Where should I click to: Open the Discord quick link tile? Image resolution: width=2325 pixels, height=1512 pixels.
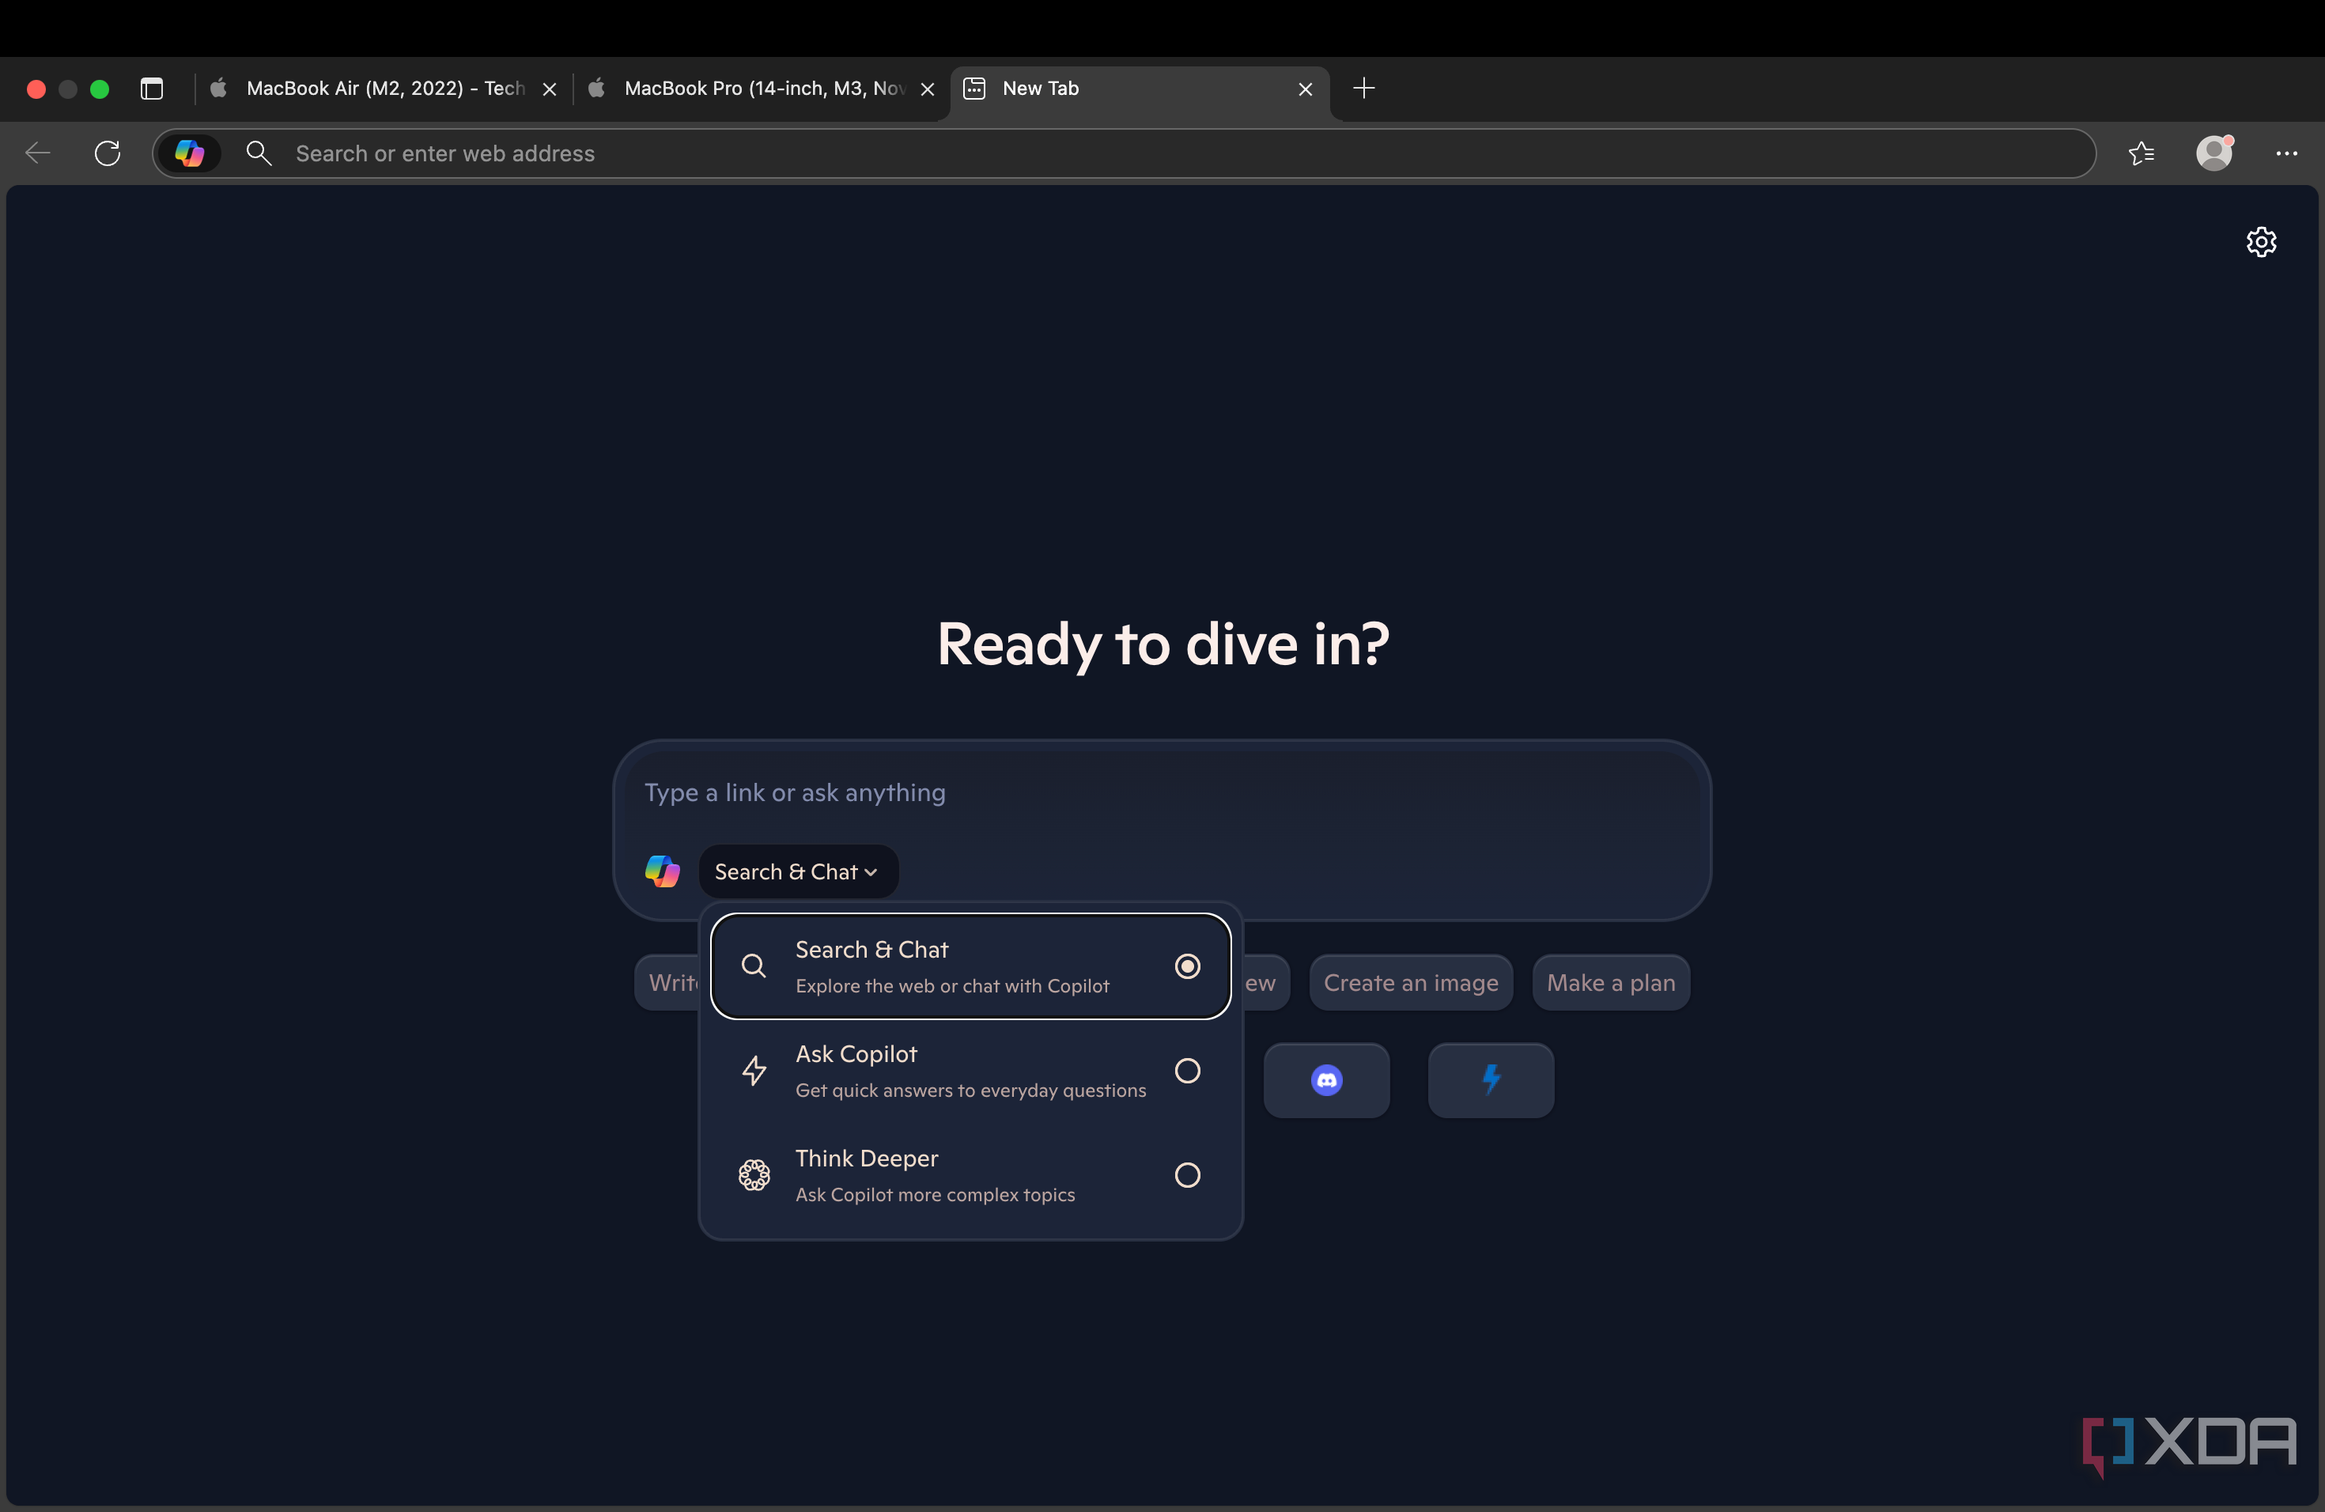coord(1327,1080)
